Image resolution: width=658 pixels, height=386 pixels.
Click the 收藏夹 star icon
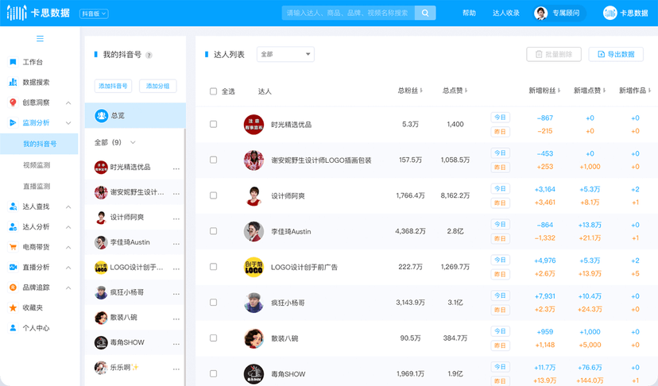click(x=13, y=307)
